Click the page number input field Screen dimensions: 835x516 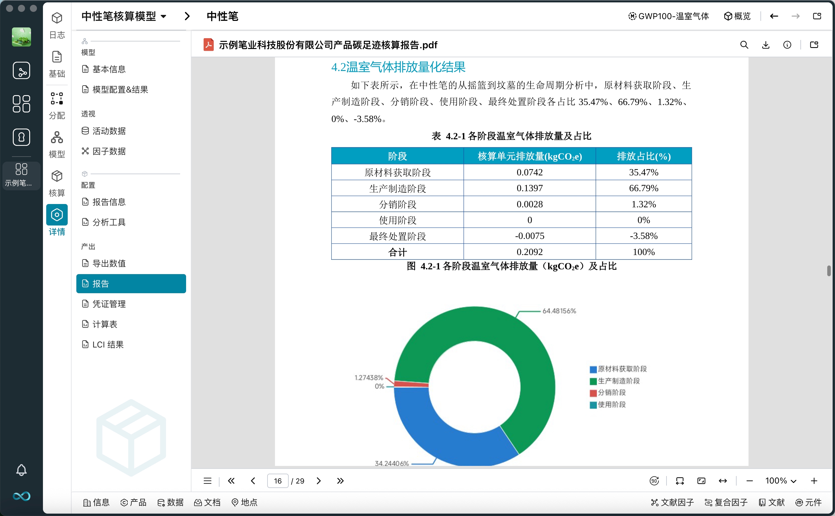coord(278,481)
